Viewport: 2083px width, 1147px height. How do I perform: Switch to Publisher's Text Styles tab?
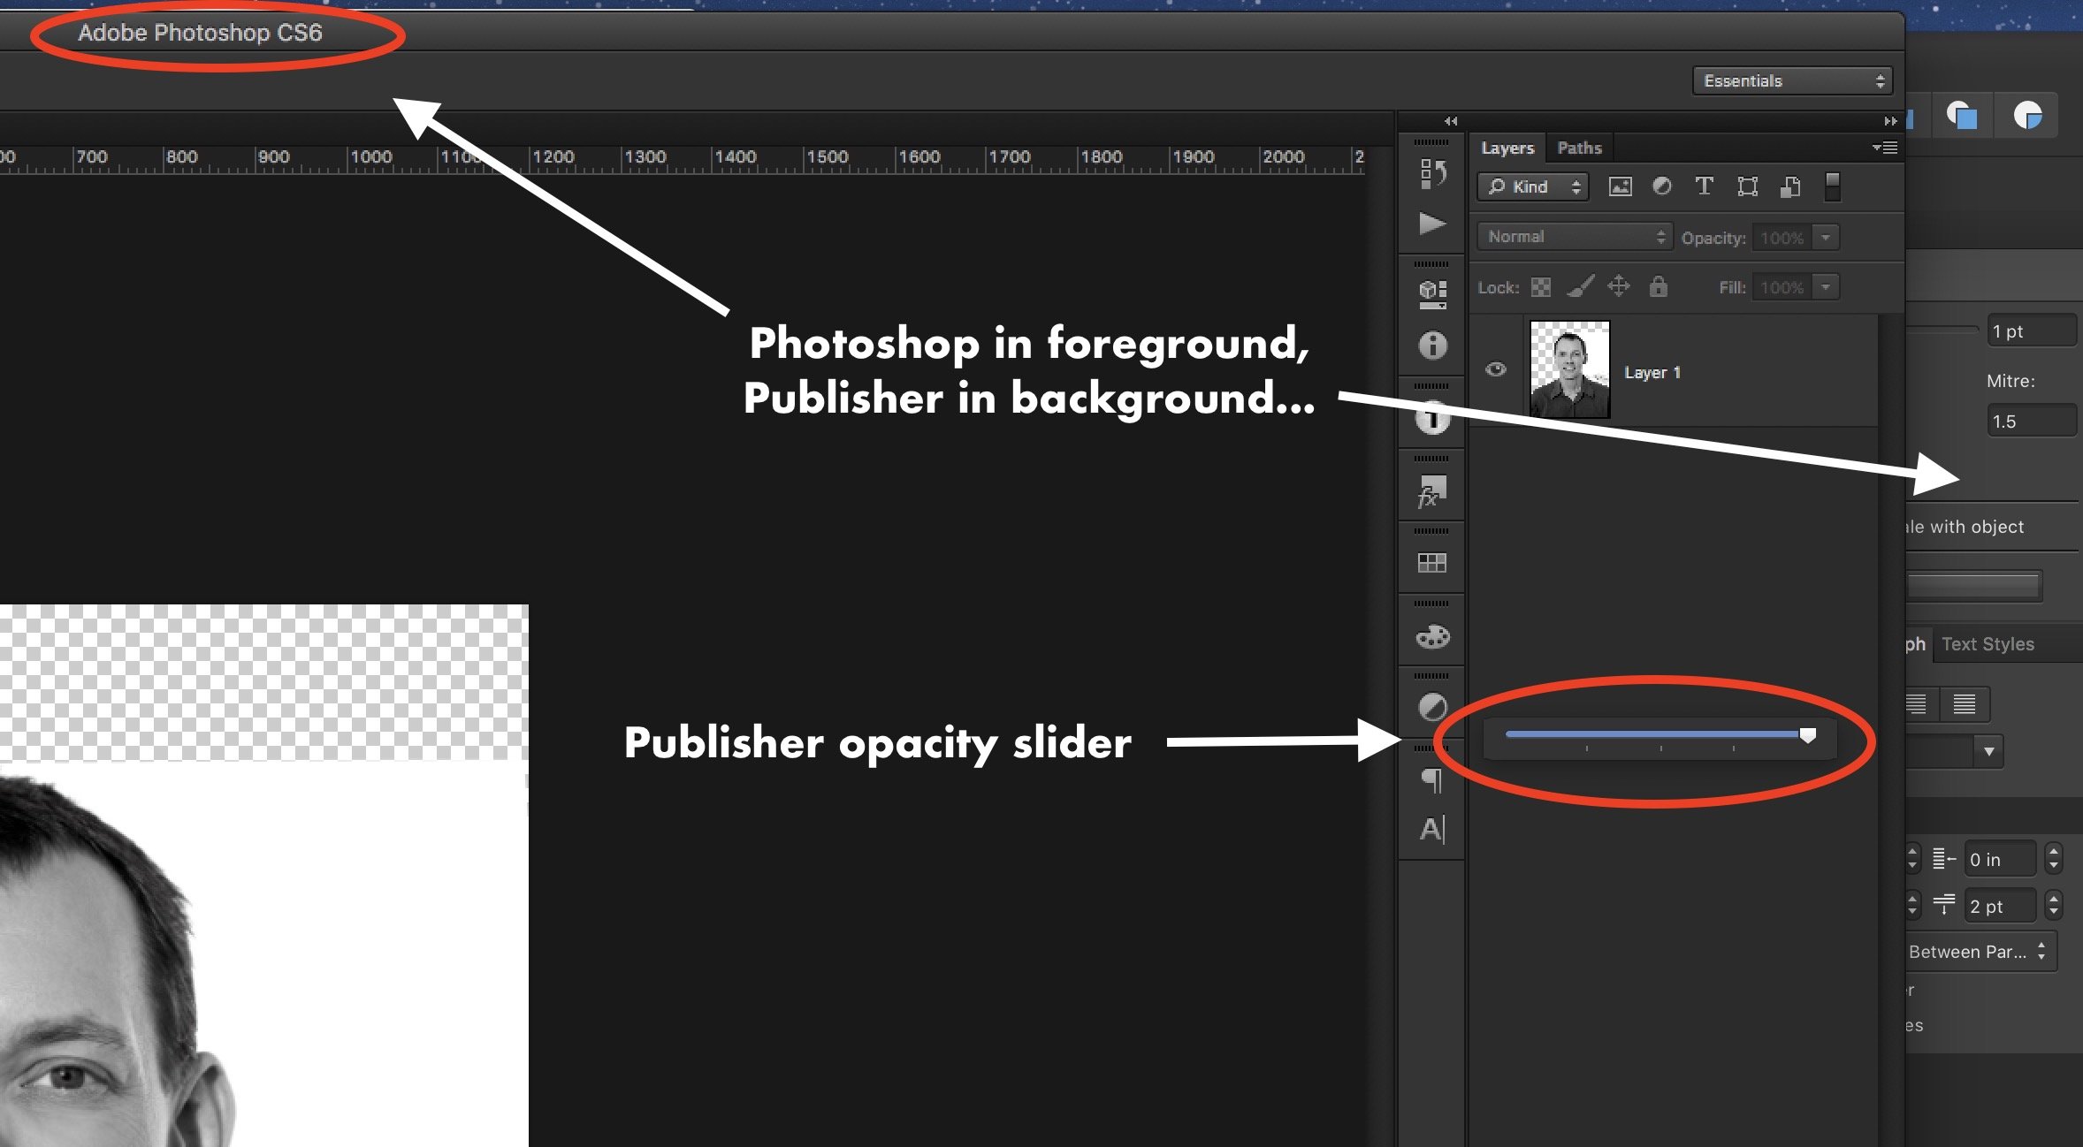[x=1988, y=644]
